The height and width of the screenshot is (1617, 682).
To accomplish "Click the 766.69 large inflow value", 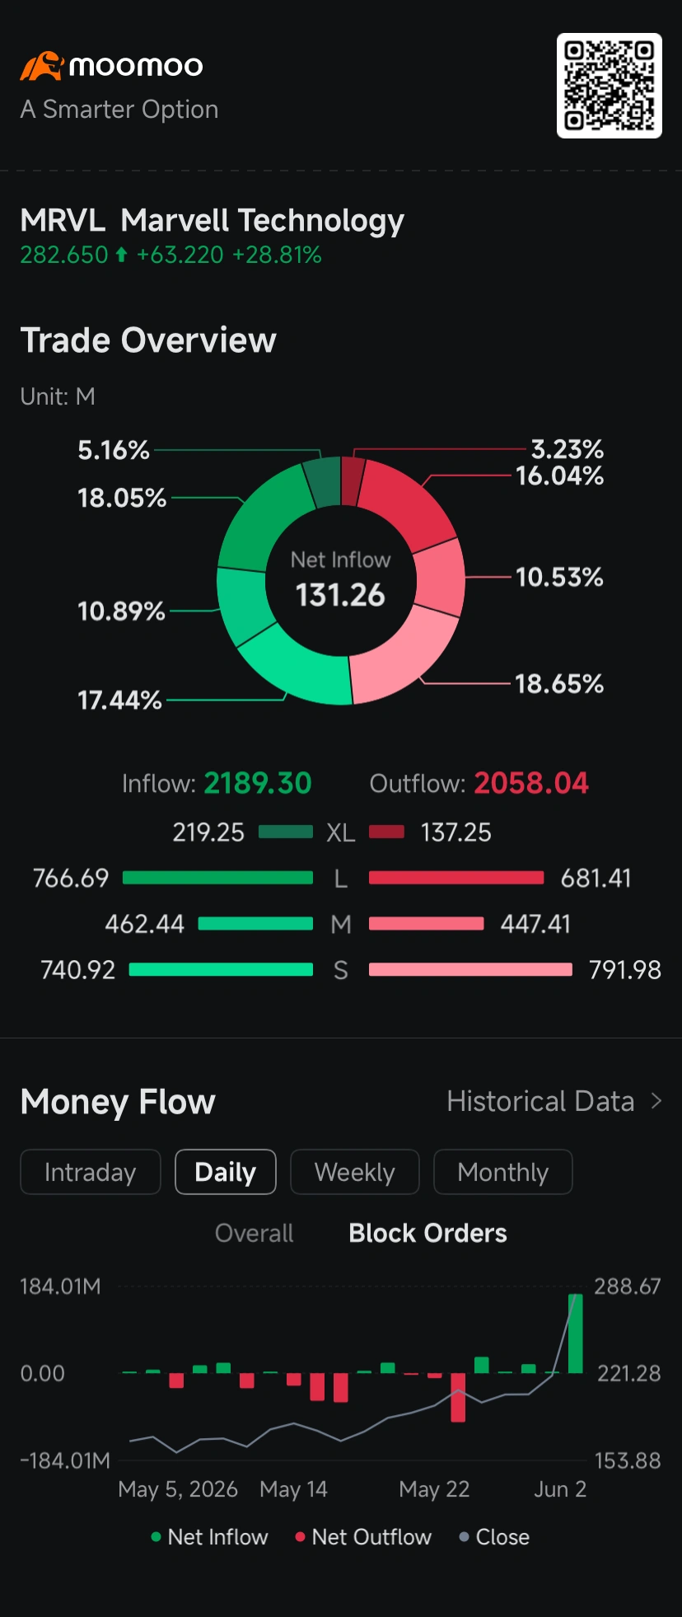I will [x=71, y=878].
